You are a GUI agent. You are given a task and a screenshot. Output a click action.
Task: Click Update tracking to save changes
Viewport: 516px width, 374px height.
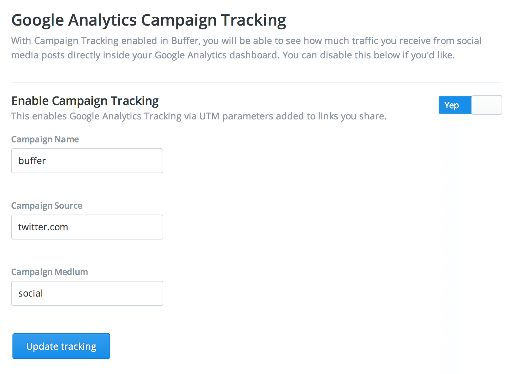point(61,346)
